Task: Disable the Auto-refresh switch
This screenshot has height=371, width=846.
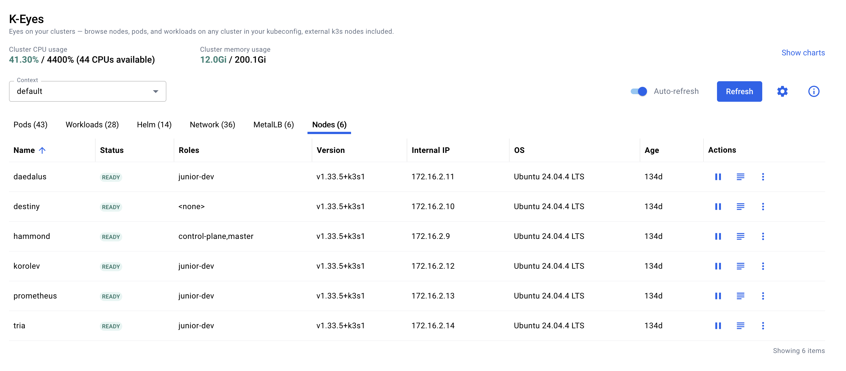Action: tap(639, 91)
